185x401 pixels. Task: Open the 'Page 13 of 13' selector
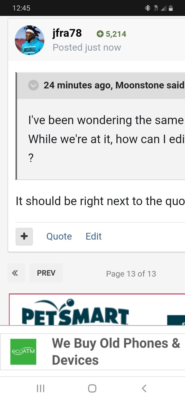131,274
